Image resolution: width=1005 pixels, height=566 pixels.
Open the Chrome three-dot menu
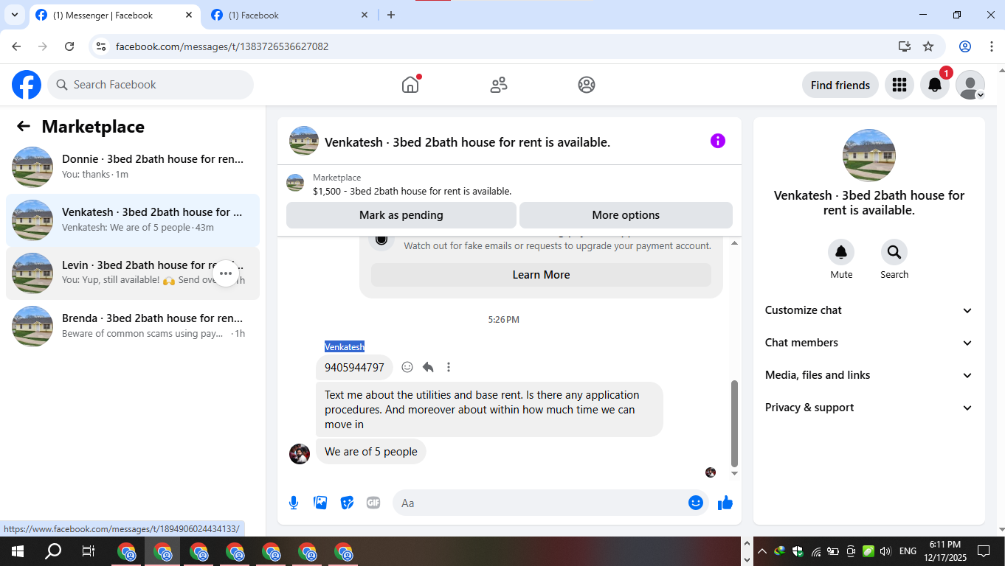click(991, 46)
